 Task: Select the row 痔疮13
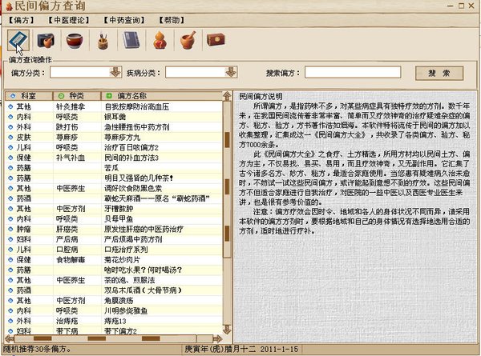pos(114,321)
